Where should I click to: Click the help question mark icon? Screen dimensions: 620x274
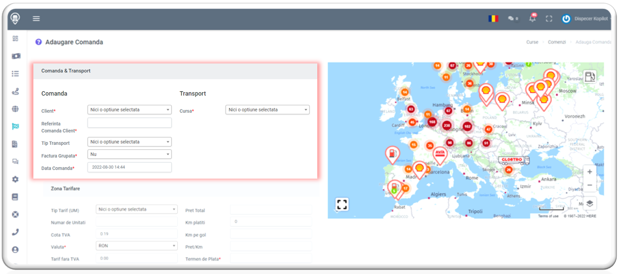tap(39, 42)
